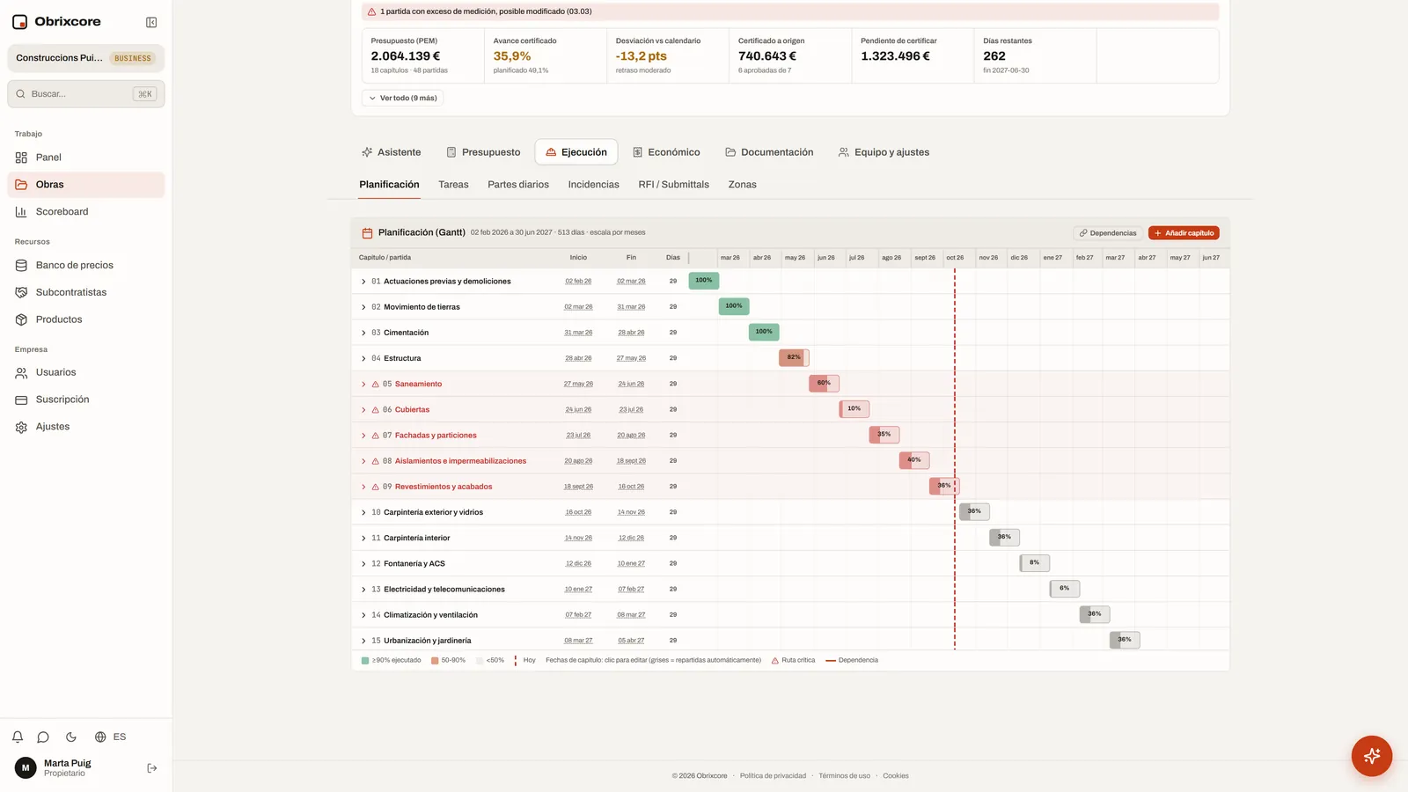
Task: Click the Cubiertas 10% Gantt bar
Action: coord(854,408)
